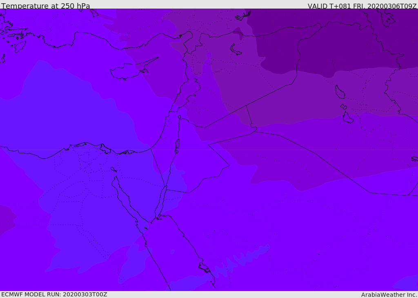Click the "Temperature at 250 hPa" title
Screen dimensions: 418x298
coord(45,6)
